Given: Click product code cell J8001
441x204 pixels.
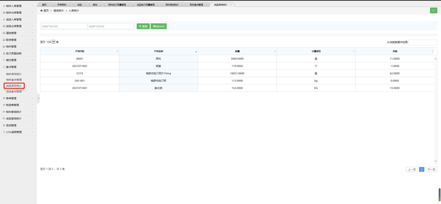Looking at the screenshot, I should [79, 59].
